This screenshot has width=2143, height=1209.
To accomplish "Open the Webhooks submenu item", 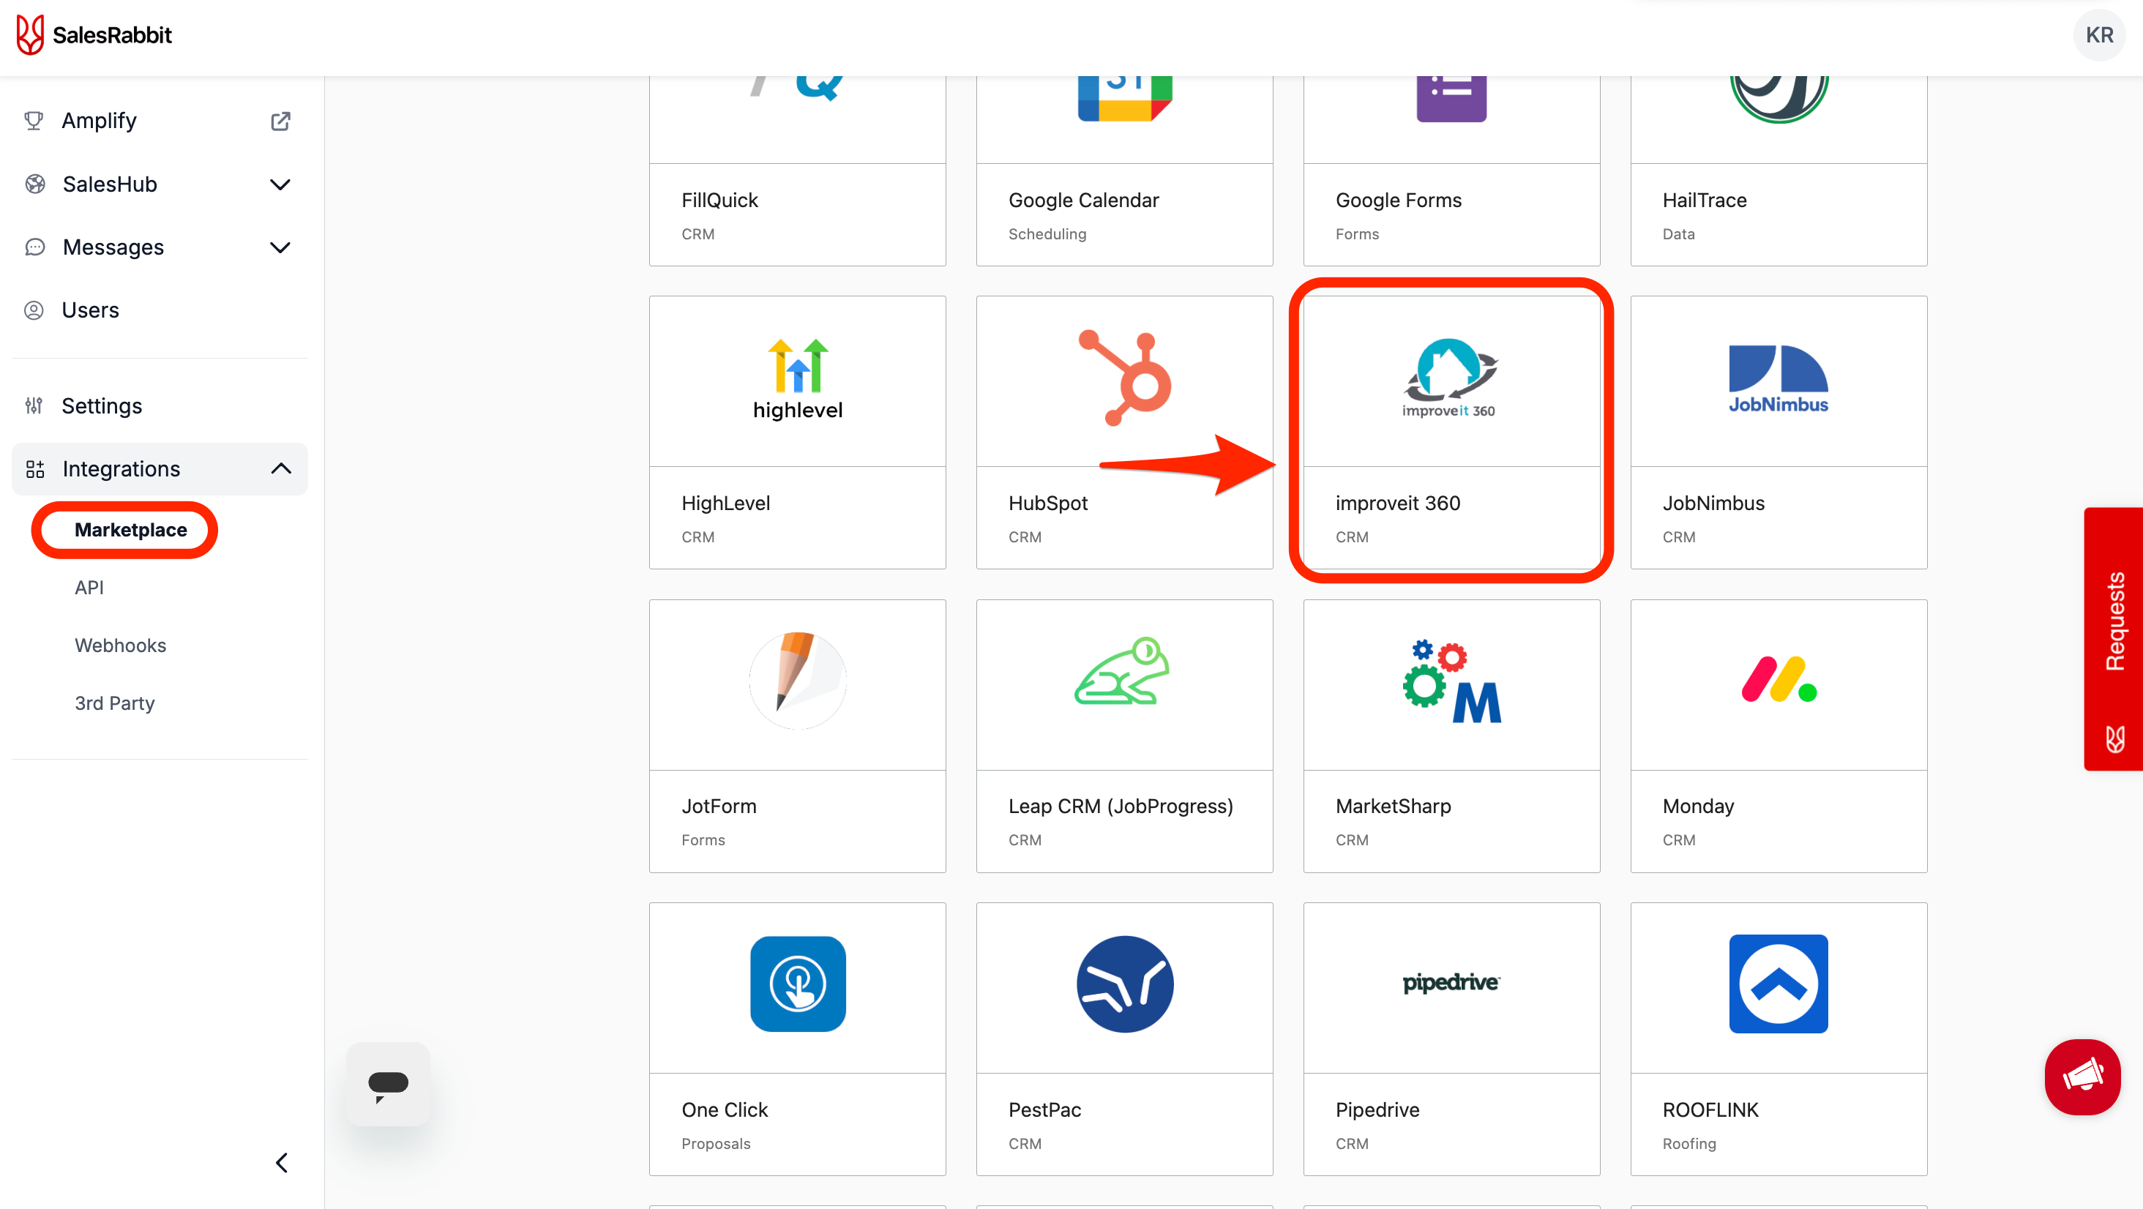I will (120, 645).
